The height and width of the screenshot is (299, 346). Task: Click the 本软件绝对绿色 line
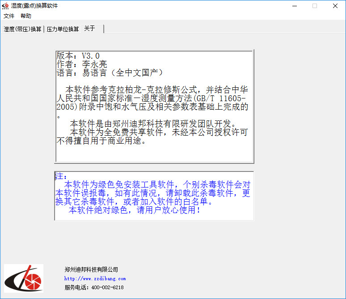coord(135,210)
